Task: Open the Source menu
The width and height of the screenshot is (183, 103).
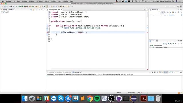Action: point(24,1)
